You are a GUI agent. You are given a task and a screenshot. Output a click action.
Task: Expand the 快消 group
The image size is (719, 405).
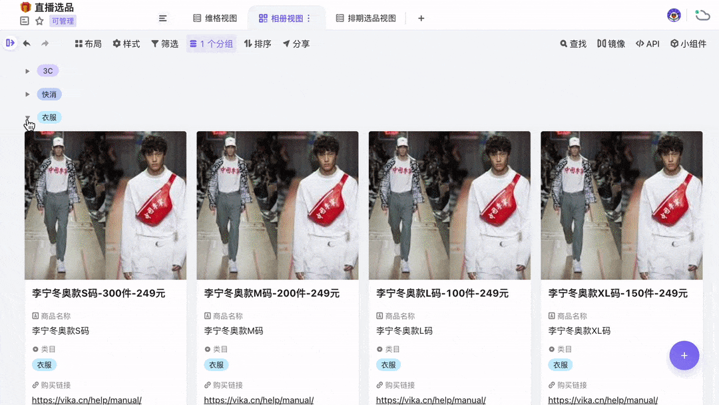(x=27, y=94)
